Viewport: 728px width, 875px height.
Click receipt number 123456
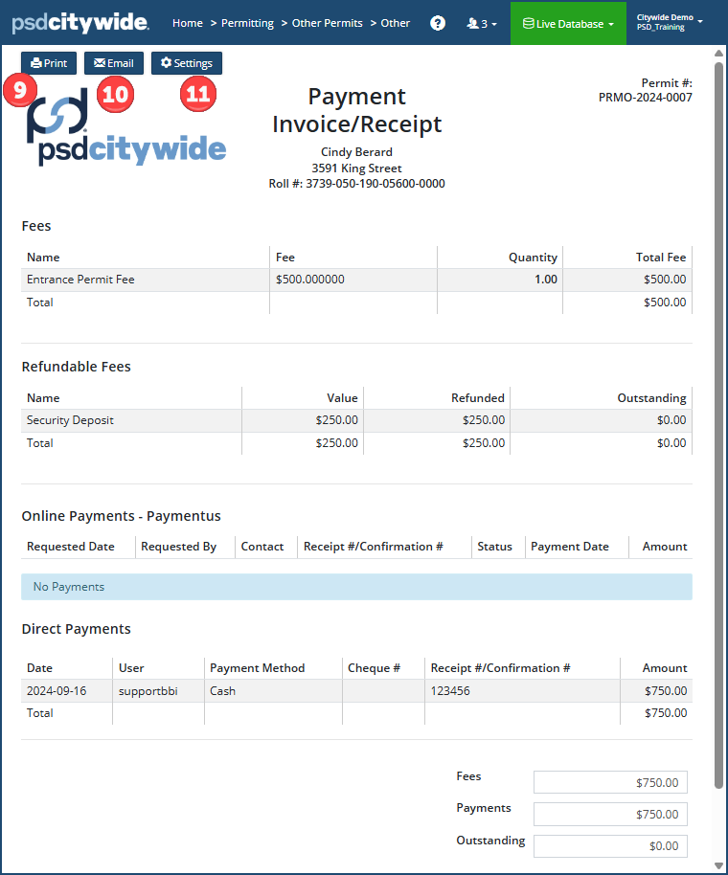click(x=450, y=691)
